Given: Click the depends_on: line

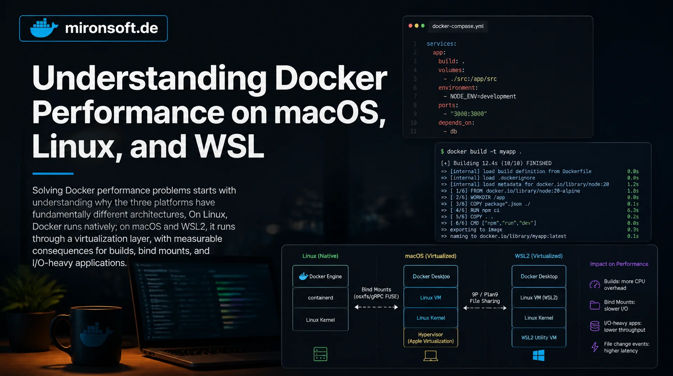Looking at the screenshot, I should point(456,122).
